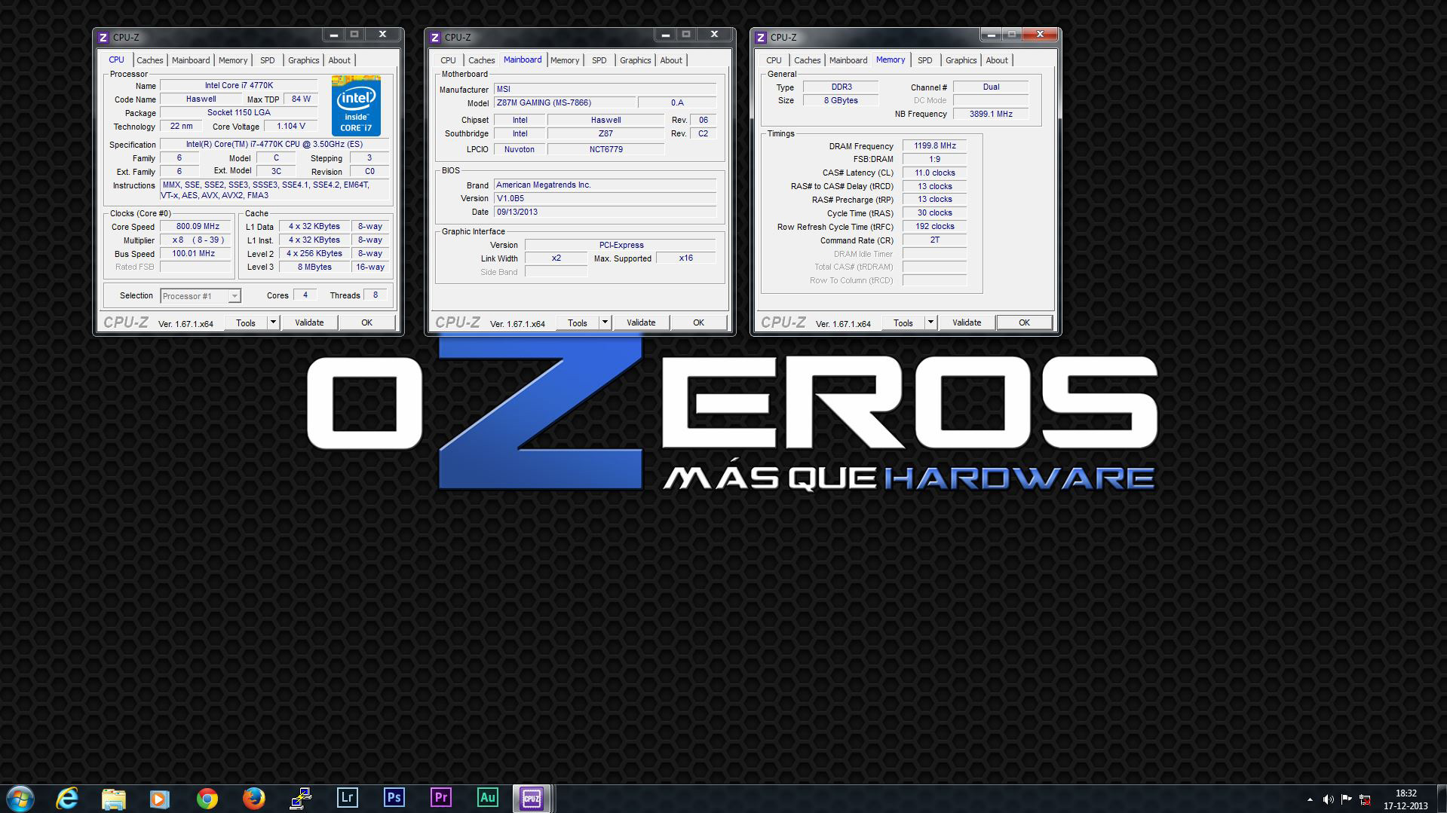Click Tools button in the Mainboard window
Screen dimensions: 1447x813
point(578,322)
